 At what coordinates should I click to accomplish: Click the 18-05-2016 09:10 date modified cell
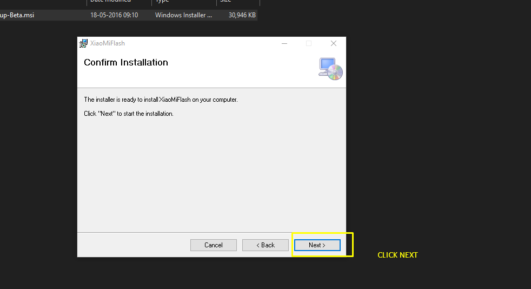(x=114, y=15)
